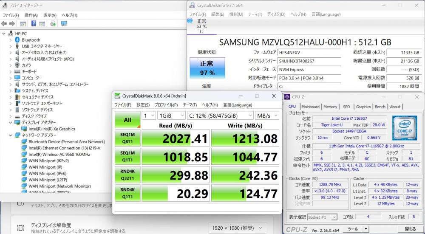
Task: Click the show/hide action pane toolbar icon
Action: [x=42, y=24]
